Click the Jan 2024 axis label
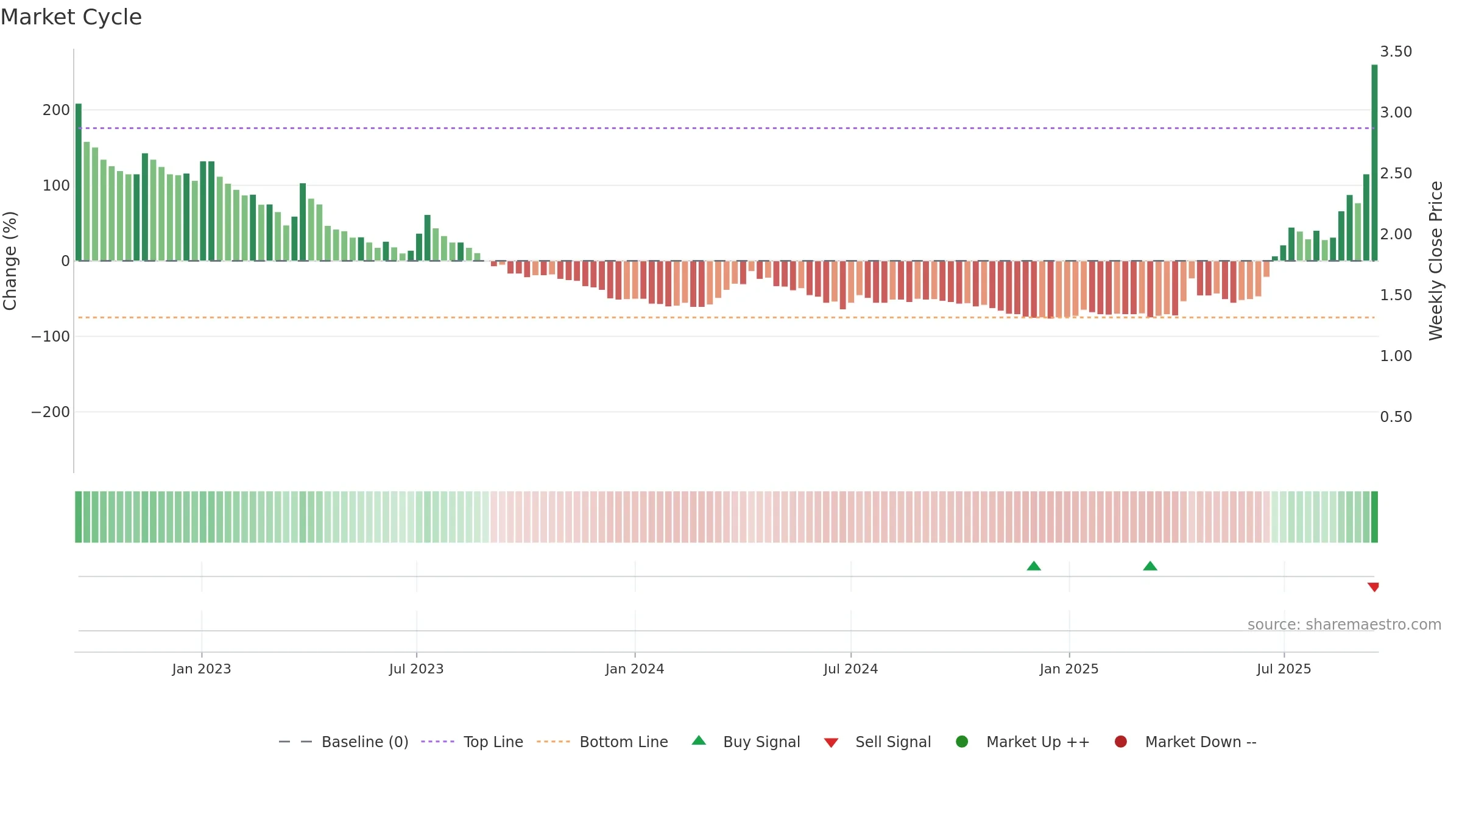Viewport: 1462px width, 822px height. 635,669
